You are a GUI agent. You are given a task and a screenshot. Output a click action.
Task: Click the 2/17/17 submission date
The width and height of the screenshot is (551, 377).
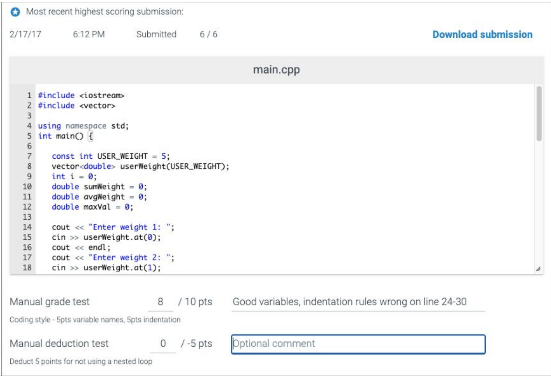coord(25,34)
